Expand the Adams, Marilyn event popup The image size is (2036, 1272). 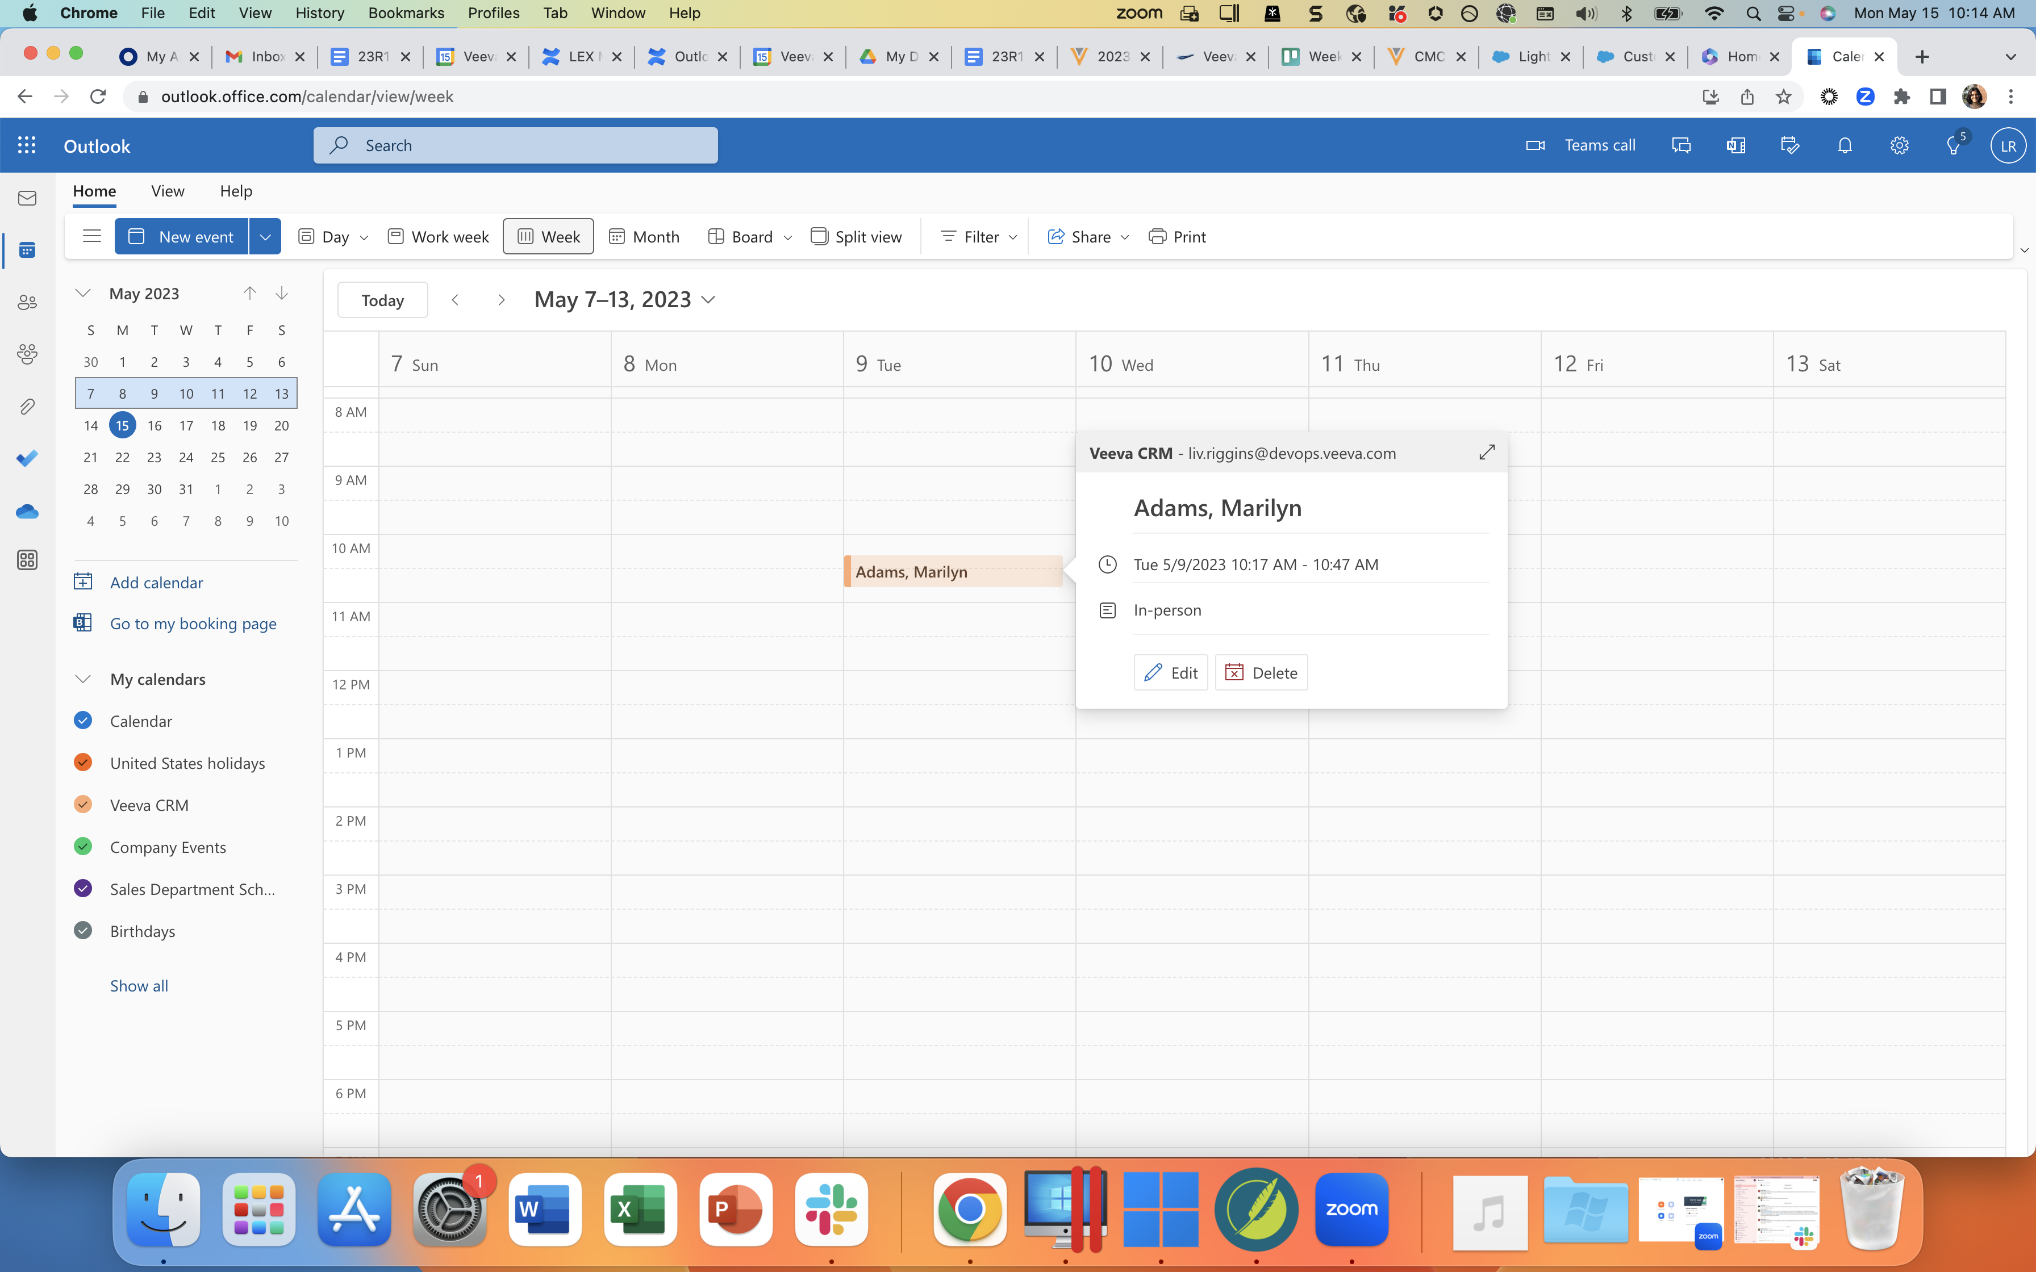[1487, 453]
